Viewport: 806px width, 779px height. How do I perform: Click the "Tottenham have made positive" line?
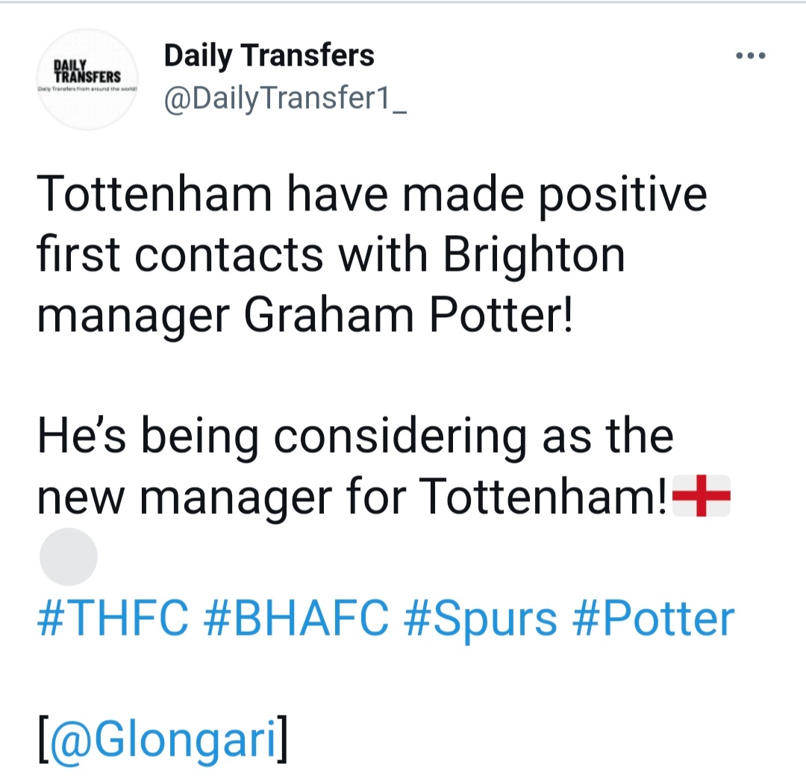point(372,194)
